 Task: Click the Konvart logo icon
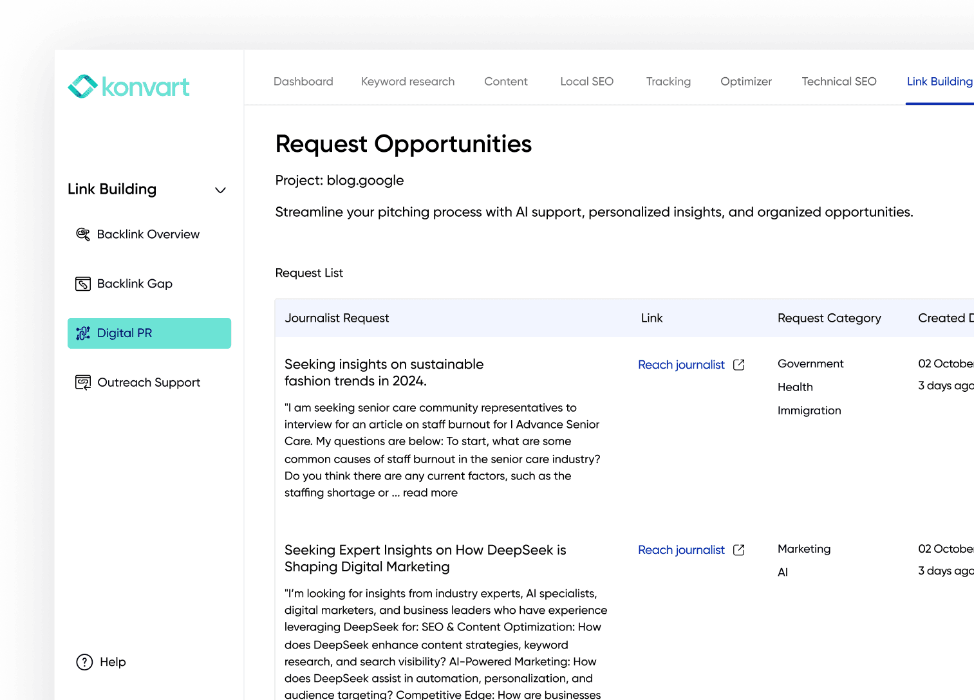[x=82, y=87]
